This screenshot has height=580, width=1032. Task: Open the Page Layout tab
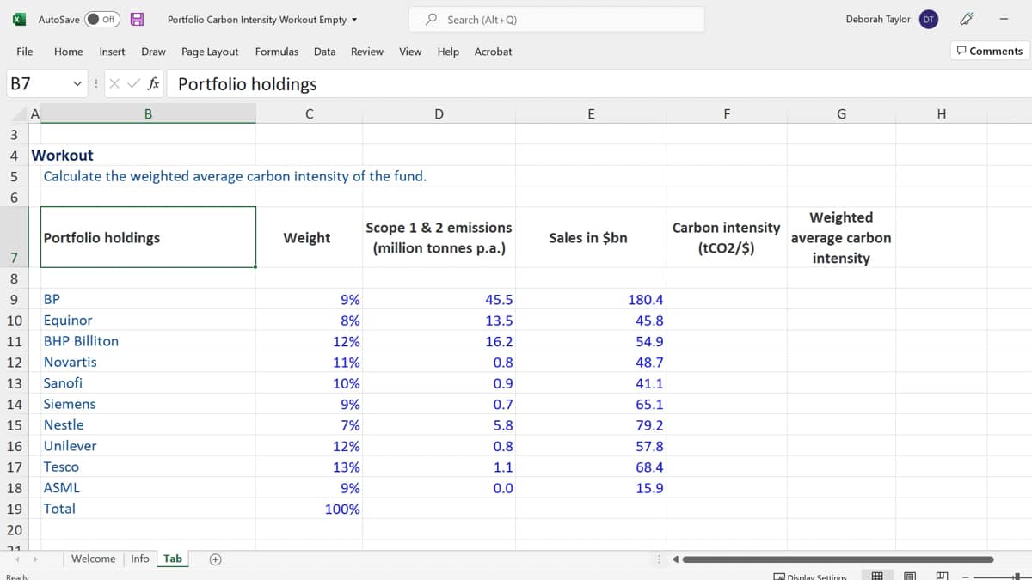coord(210,52)
